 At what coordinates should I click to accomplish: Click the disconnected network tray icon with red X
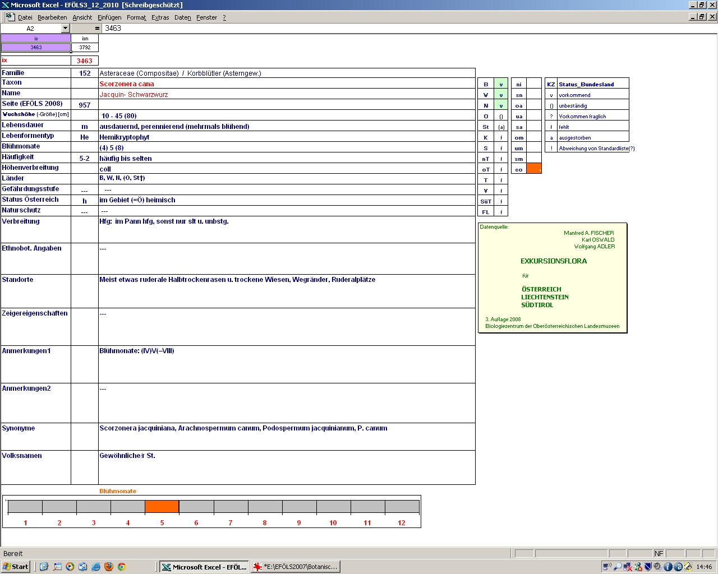(x=628, y=567)
